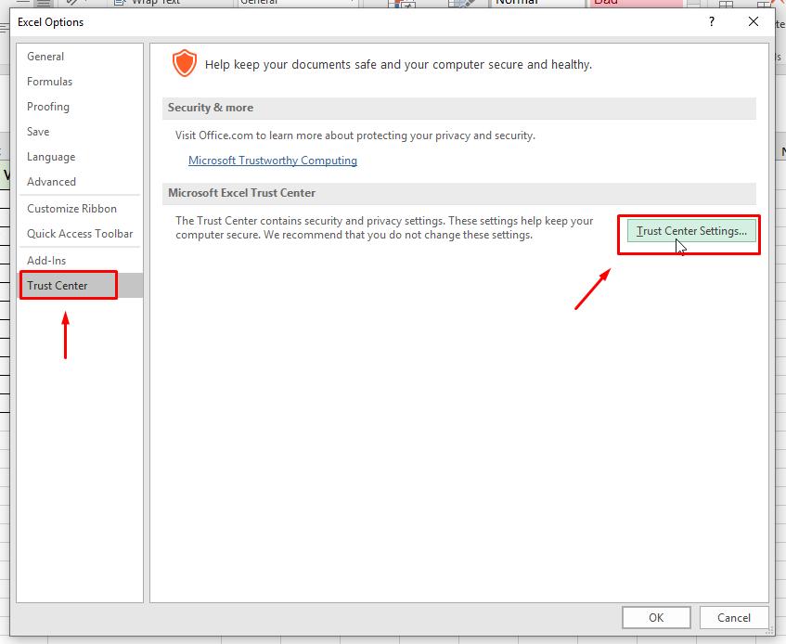
Task: Choose Customize Ribbon in the sidebar
Action: [x=71, y=208]
